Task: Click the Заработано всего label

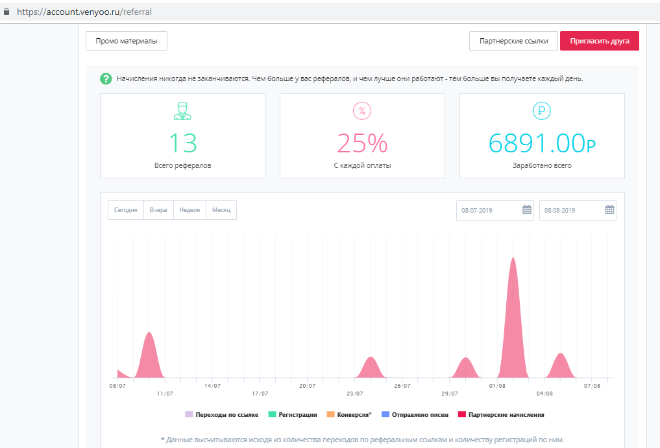Action: coord(542,165)
